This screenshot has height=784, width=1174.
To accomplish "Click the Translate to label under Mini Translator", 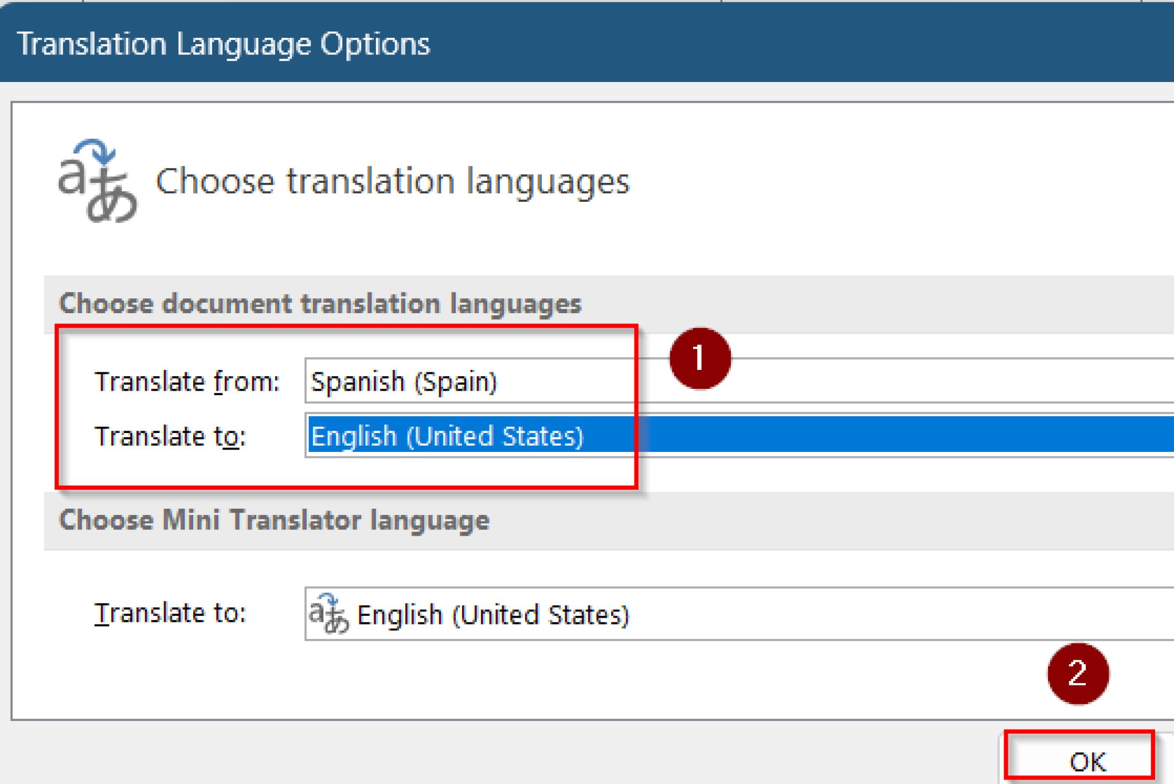I will pyautogui.click(x=170, y=613).
